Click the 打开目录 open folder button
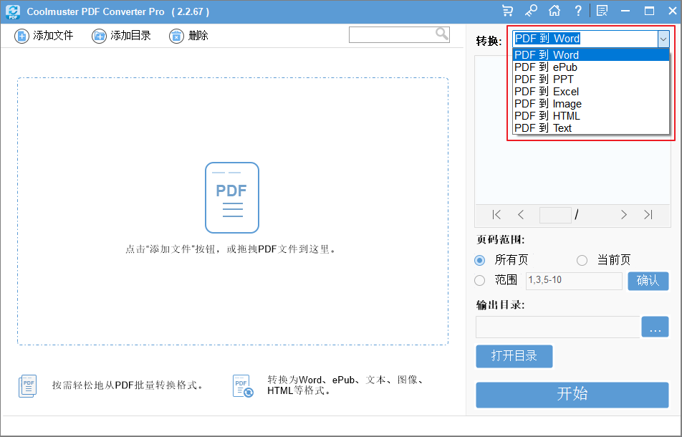This screenshot has width=682, height=437. [514, 356]
